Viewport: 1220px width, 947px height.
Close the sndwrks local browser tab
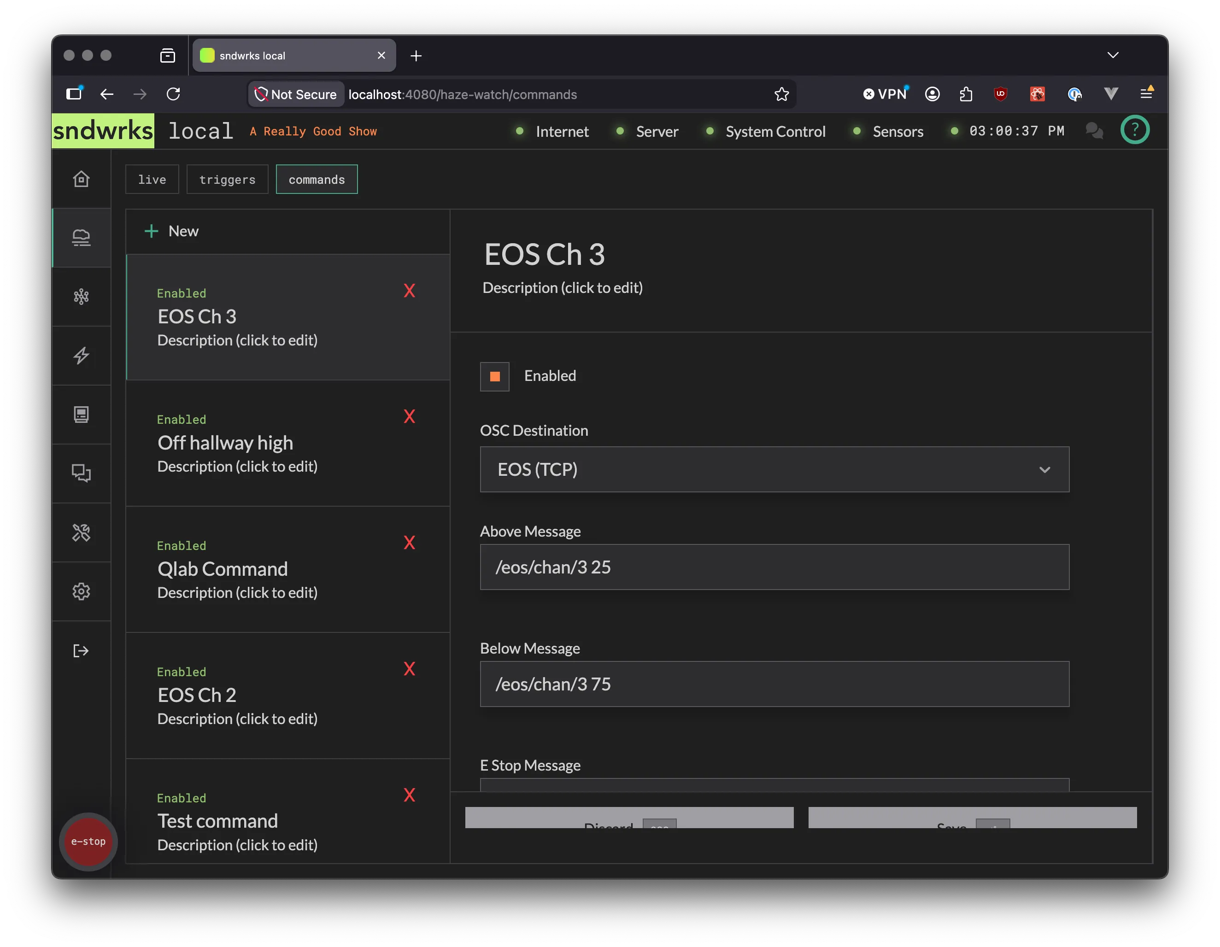[381, 56]
